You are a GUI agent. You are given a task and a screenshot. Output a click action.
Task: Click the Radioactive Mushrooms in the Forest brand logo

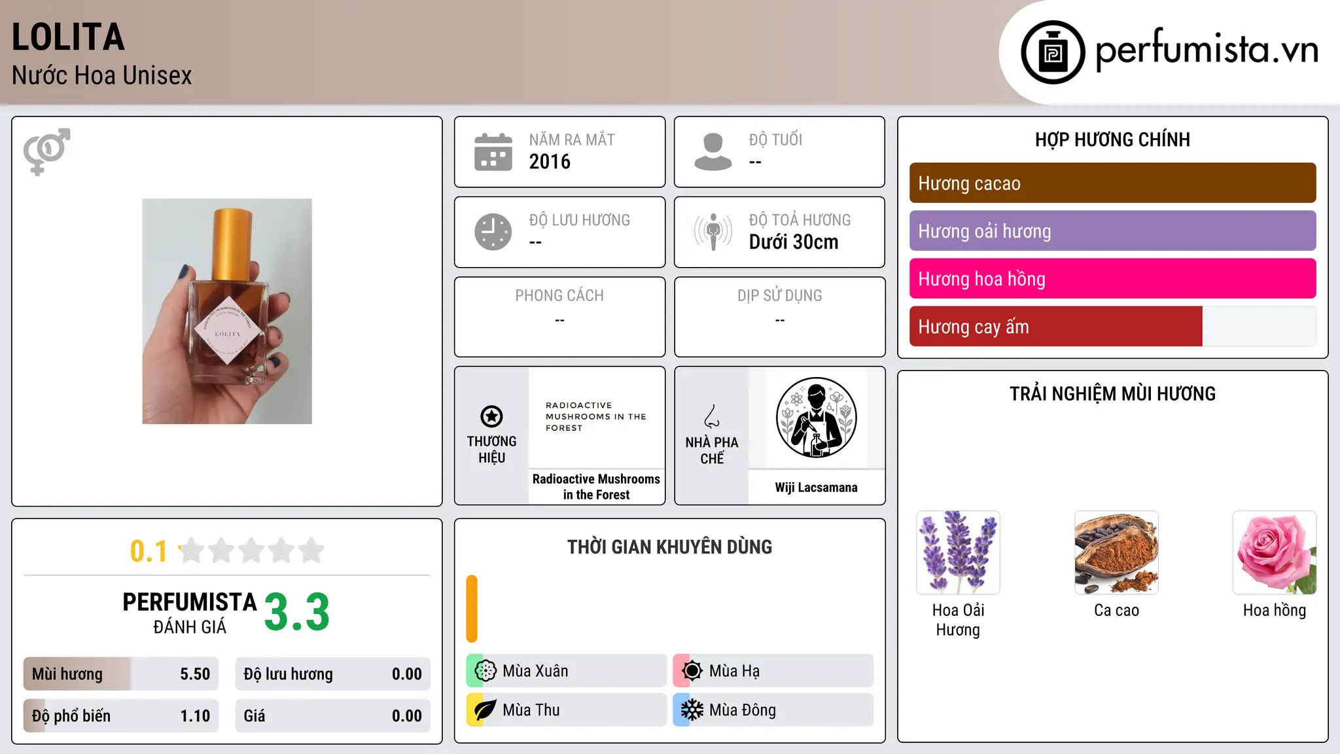[596, 417]
